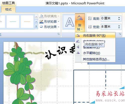Click the shape effects icon
Viewport: 125px width, 104px height.
click(x=41, y=27)
